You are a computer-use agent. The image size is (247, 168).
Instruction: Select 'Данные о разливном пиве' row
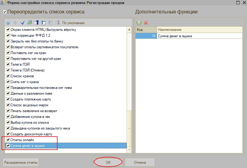66,93
